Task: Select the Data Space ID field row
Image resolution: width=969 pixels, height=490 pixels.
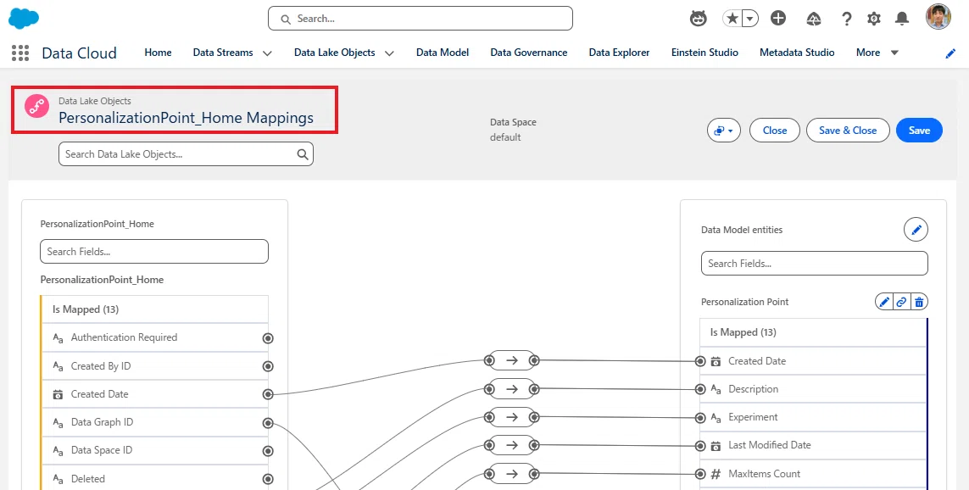Action: tap(154, 450)
